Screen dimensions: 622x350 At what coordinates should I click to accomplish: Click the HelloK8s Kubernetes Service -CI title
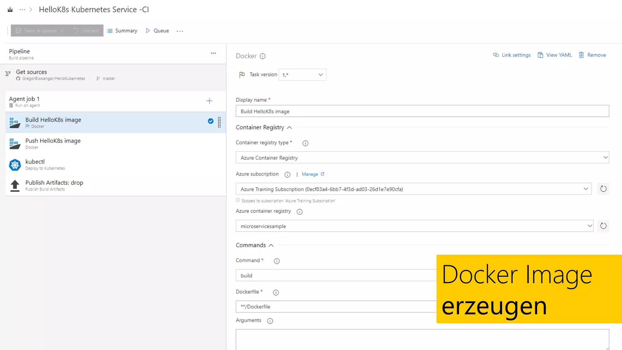coord(94,9)
